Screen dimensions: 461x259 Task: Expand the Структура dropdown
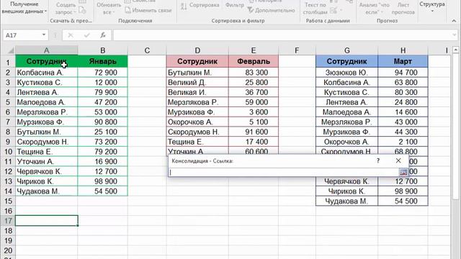click(432, 7)
